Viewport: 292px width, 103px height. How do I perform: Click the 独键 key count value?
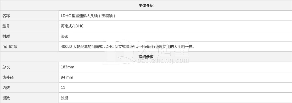tap(65, 98)
